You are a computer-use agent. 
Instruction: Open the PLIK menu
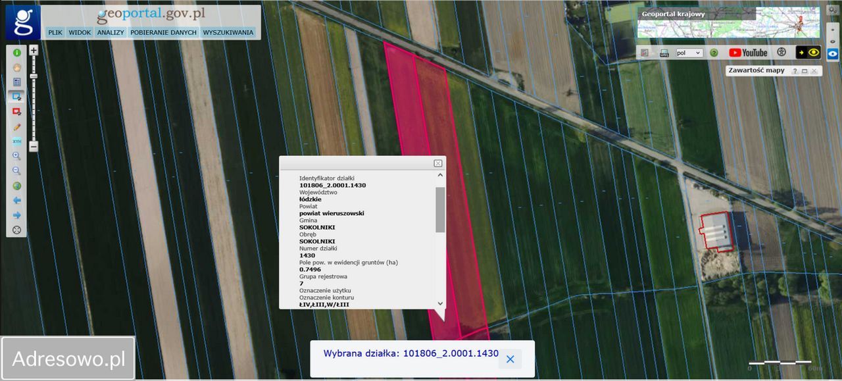point(55,32)
